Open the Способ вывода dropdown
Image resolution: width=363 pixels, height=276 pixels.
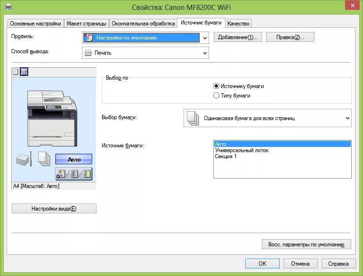(x=205, y=53)
